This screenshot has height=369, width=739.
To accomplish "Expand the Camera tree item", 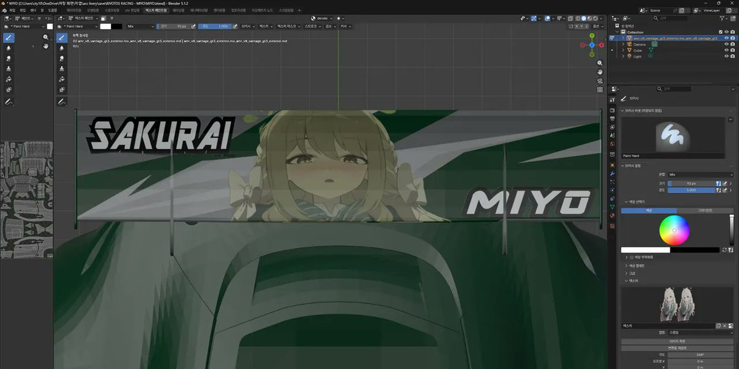I will (623, 44).
